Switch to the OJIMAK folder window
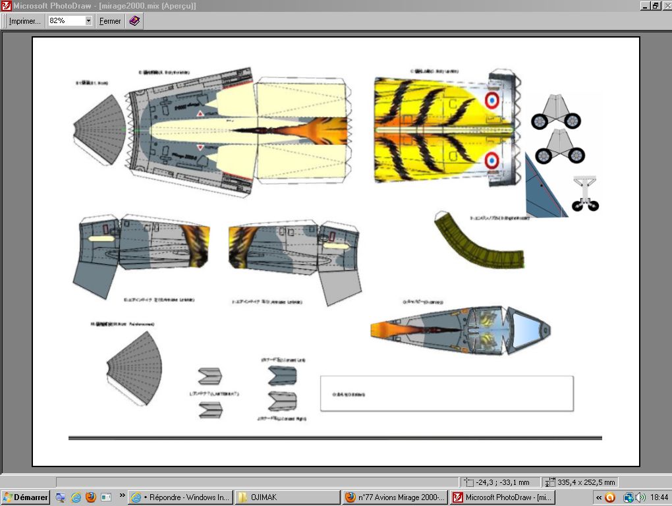The image size is (672, 506). point(287,497)
